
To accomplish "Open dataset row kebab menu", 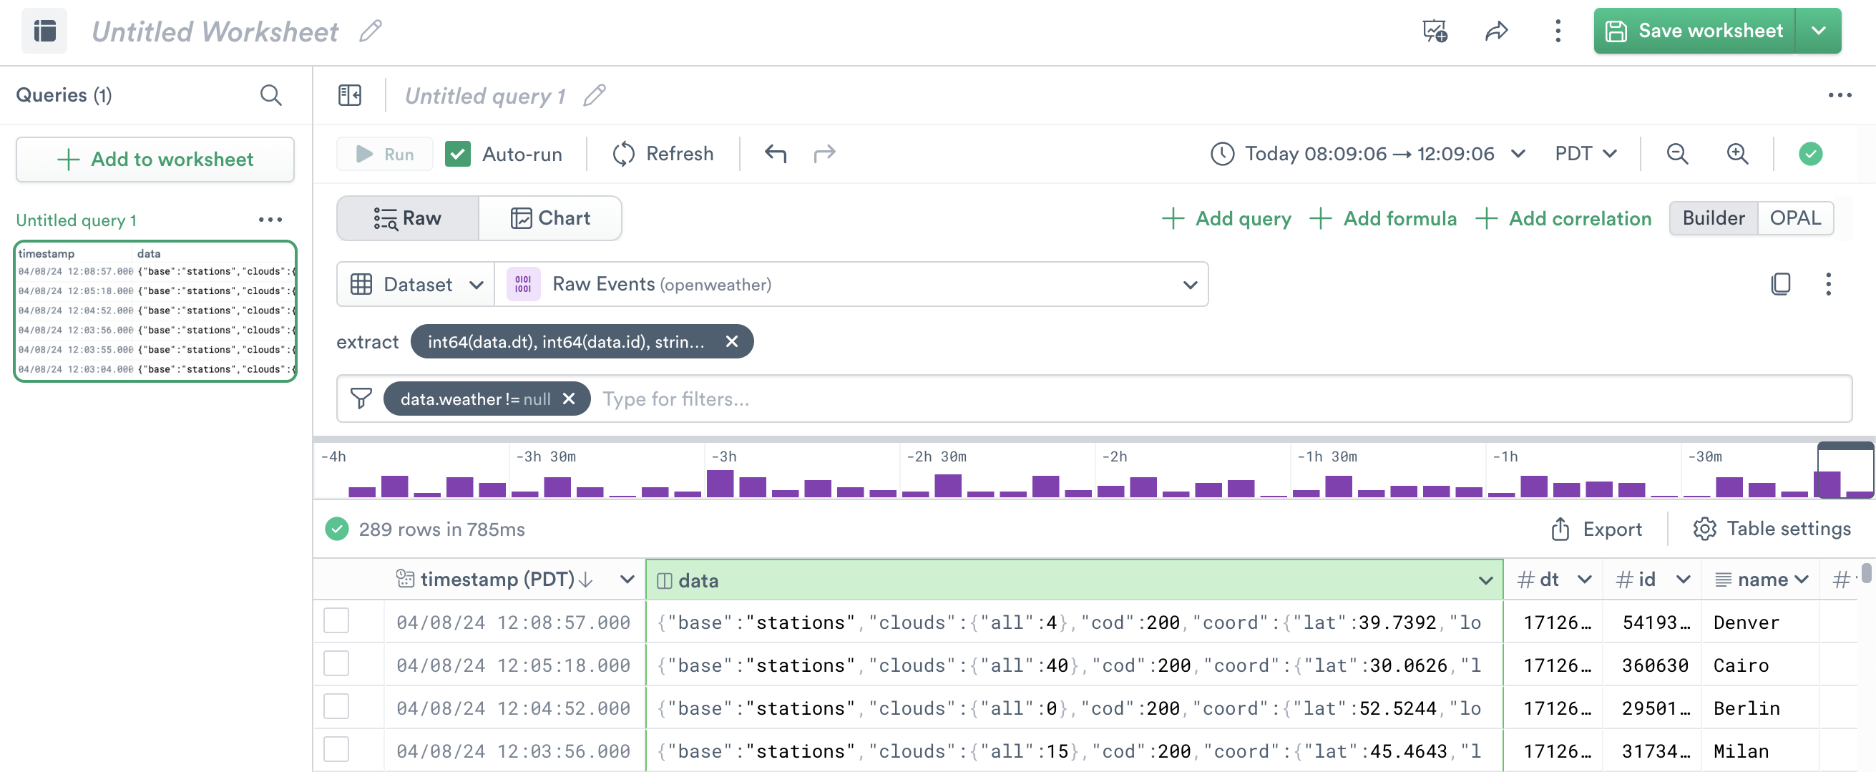I will (x=1828, y=284).
